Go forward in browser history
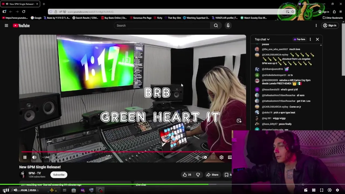The image size is (345, 194). [x=17, y=12]
